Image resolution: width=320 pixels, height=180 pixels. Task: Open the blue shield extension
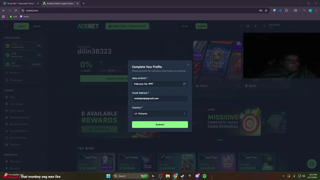coord(274,10)
